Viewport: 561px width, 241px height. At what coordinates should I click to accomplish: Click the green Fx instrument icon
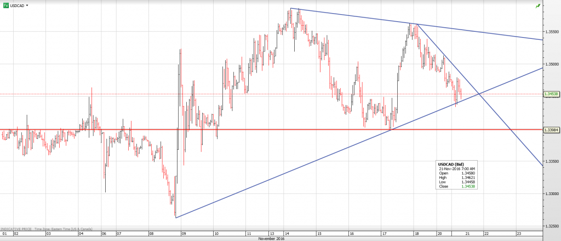point(5,5)
